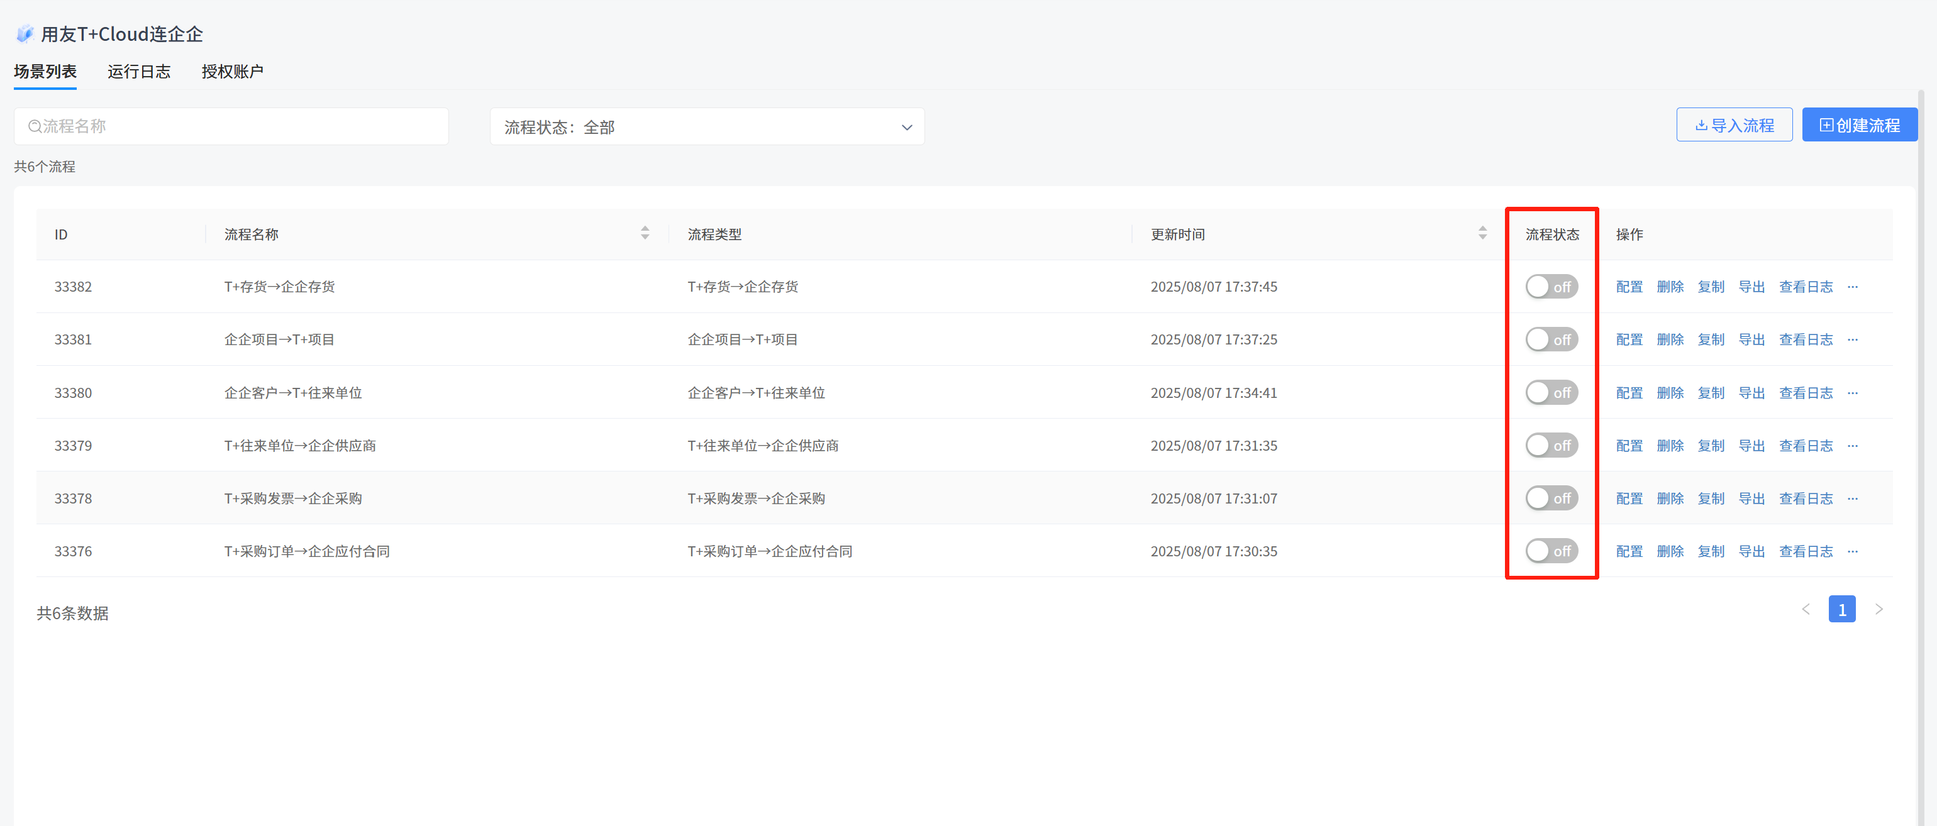Delete flow 33378 via 删除
1937x826 pixels.
(1670, 498)
